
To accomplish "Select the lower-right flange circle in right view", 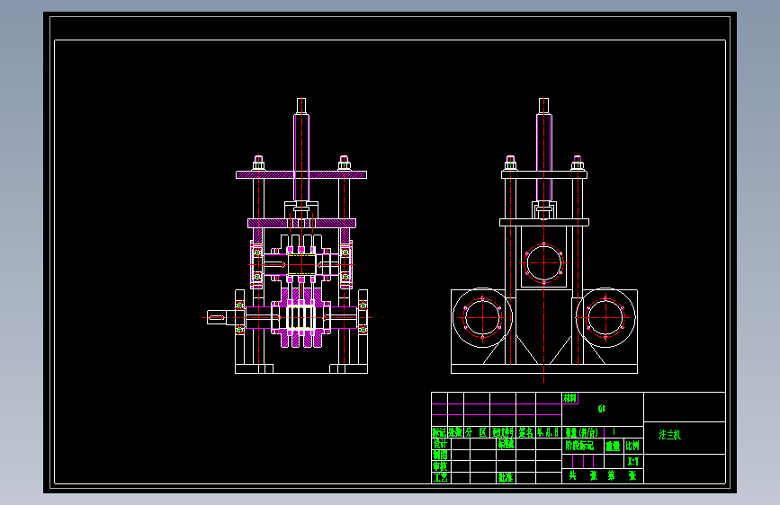I will 605,317.
